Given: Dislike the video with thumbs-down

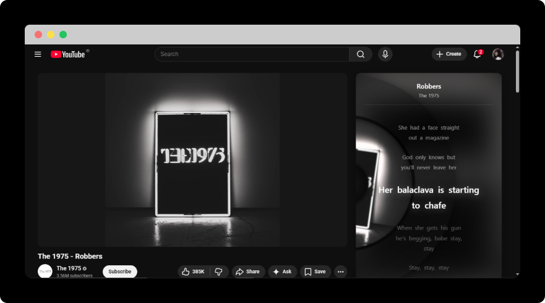Looking at the screenshot, I should point(219,272).
